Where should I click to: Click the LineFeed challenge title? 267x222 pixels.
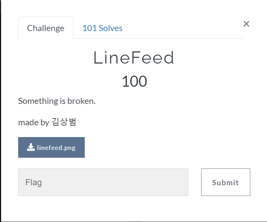tap(134, 58)
